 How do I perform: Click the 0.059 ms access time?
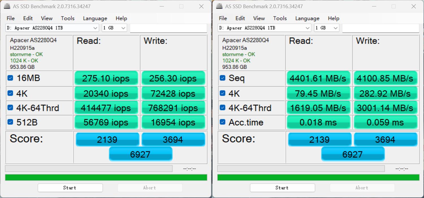(x=385, y=122)
